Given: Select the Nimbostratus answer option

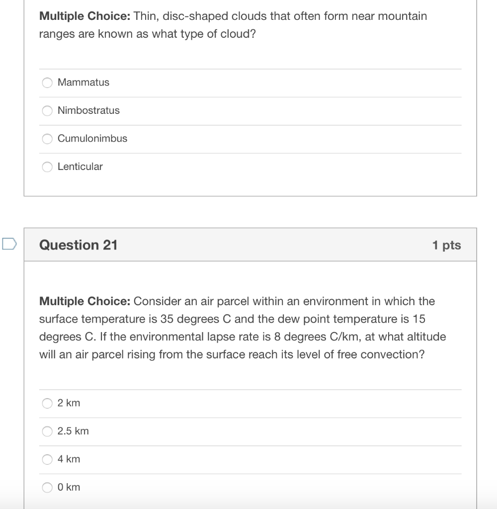Looking at the screenshot, I should [x=47, y=111].
